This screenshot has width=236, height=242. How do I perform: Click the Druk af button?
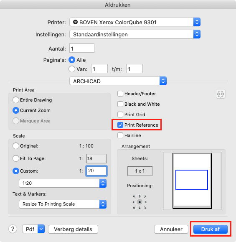(x=211, y=229)
